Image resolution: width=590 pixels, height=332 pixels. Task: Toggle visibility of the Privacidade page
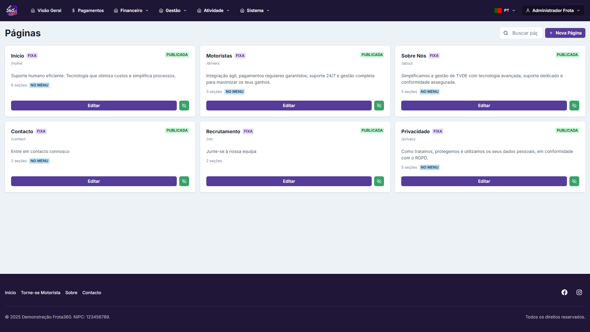coord(574,181)
